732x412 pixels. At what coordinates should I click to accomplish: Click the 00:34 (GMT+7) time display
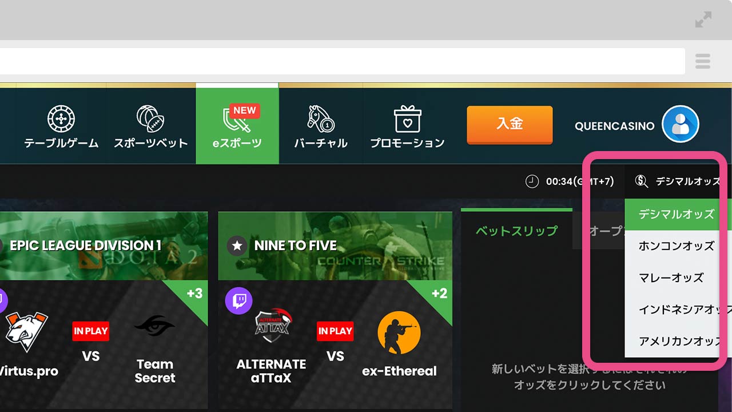(x=580, y=181)
